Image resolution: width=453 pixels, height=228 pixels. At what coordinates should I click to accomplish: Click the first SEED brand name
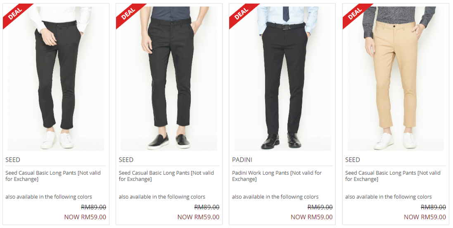pos(13,160)
